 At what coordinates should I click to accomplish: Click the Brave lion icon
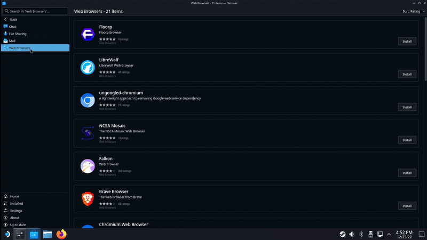[x=88, y=199]
